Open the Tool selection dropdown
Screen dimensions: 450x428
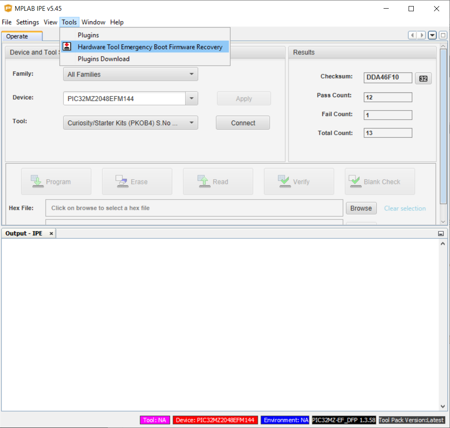click(x=131, y=123)
